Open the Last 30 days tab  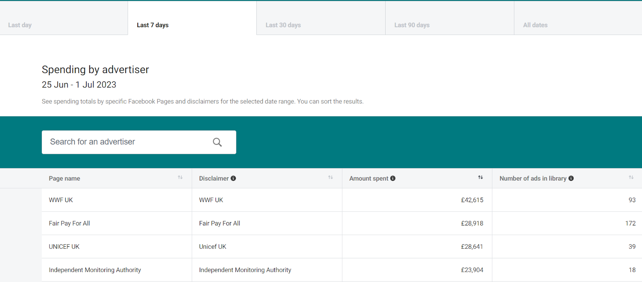click(x=321, y=18)
